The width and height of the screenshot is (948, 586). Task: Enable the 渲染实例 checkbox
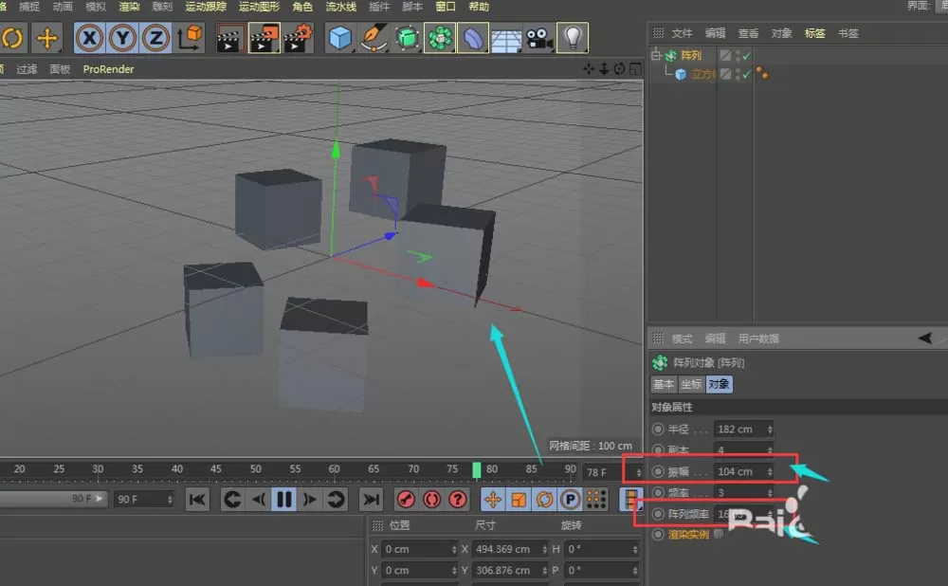pos(719,535)
